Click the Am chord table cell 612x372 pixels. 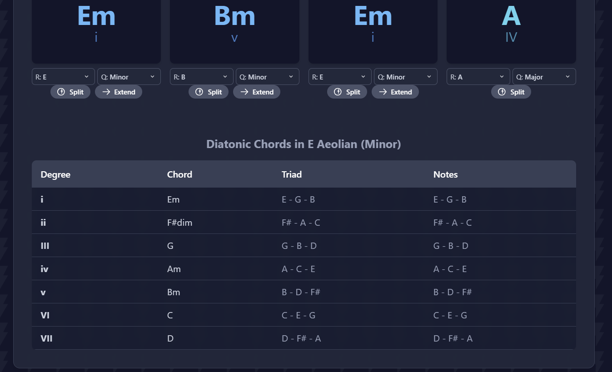tap(174, 269)
